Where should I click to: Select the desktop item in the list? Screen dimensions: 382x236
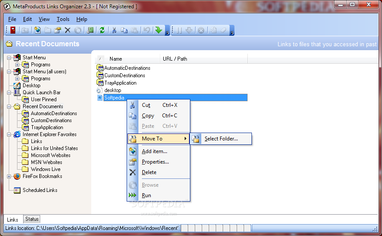(x=113, y=90)
